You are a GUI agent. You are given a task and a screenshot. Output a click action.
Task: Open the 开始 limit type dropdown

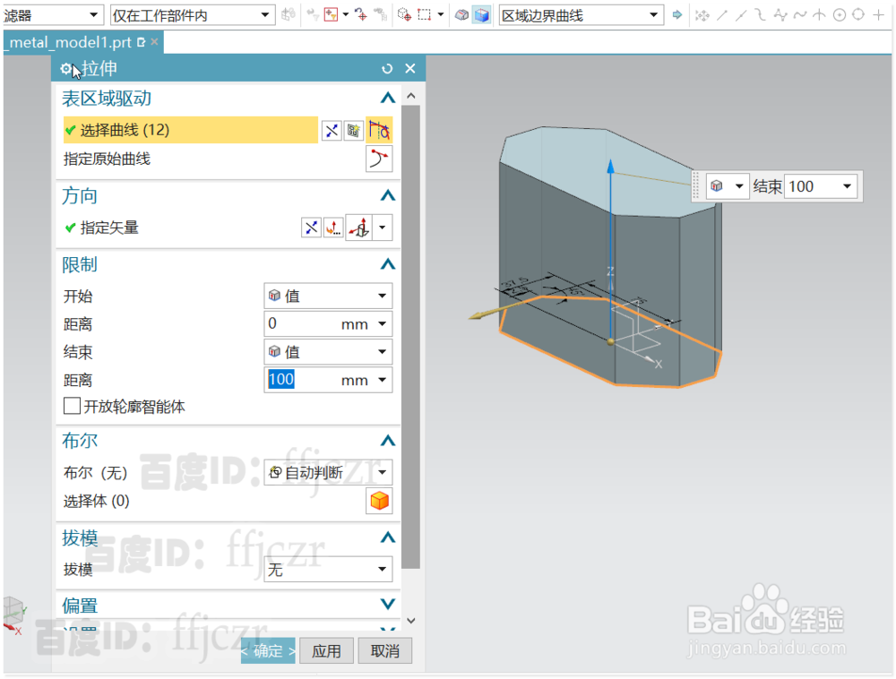328,296
